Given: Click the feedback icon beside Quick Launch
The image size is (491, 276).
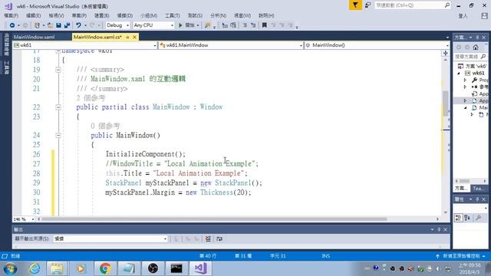Looking at the screenshot, I should 368,5.
